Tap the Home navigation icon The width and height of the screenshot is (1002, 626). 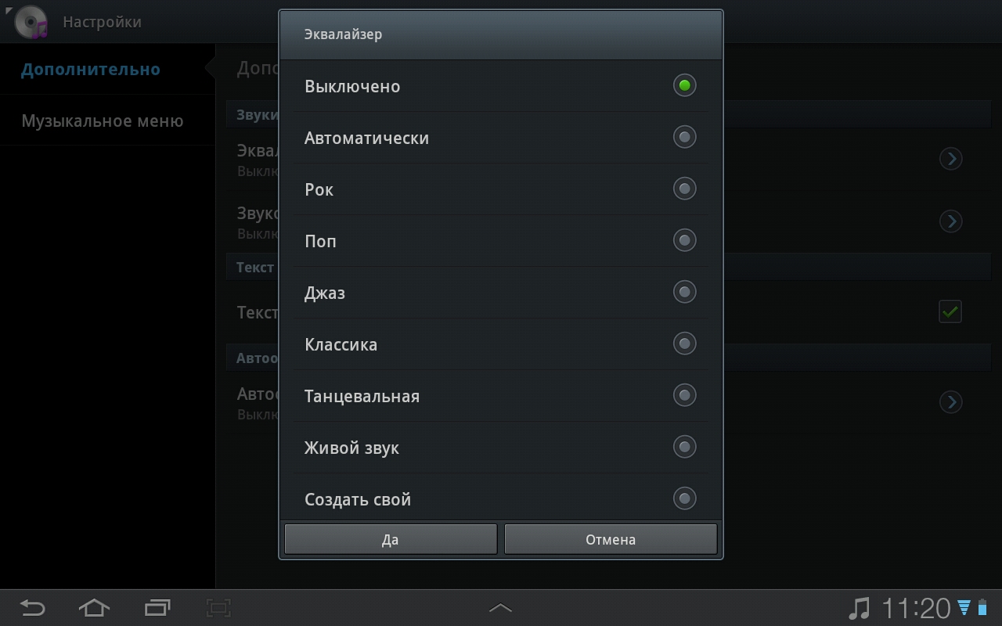(94, 607)
